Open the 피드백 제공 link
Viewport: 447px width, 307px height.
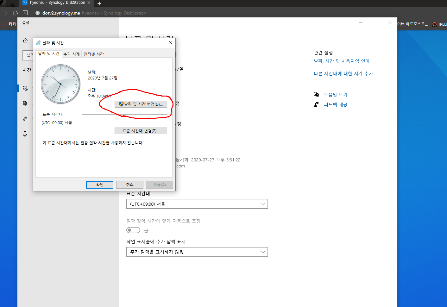tap(336, 105)
